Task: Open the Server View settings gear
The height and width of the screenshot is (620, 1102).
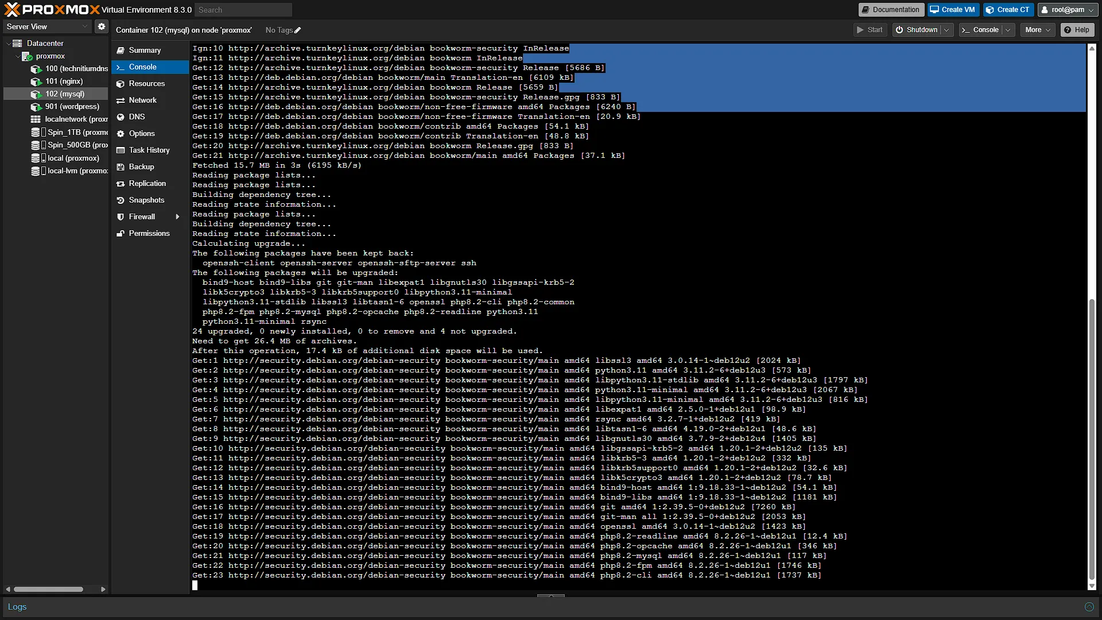Action: coord(102,26)
